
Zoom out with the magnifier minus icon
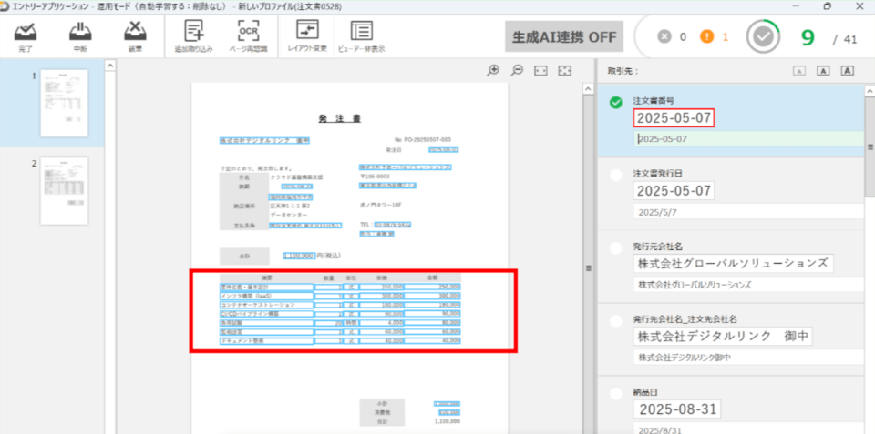point(518,70)
